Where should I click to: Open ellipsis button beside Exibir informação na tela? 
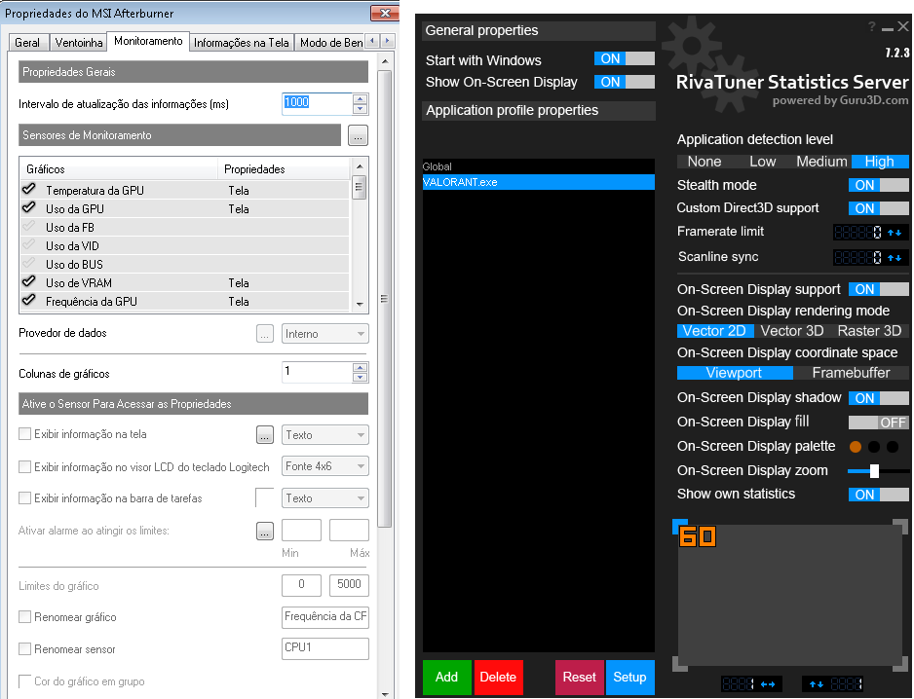(265, 434)
